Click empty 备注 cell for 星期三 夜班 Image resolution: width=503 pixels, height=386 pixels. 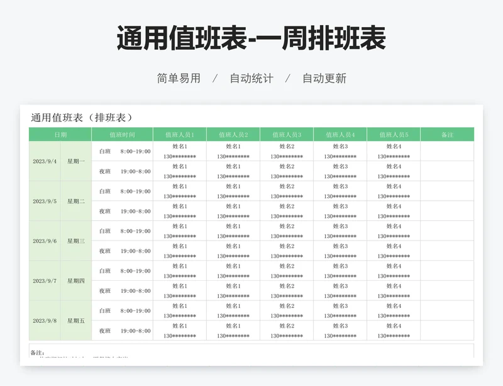447,251
